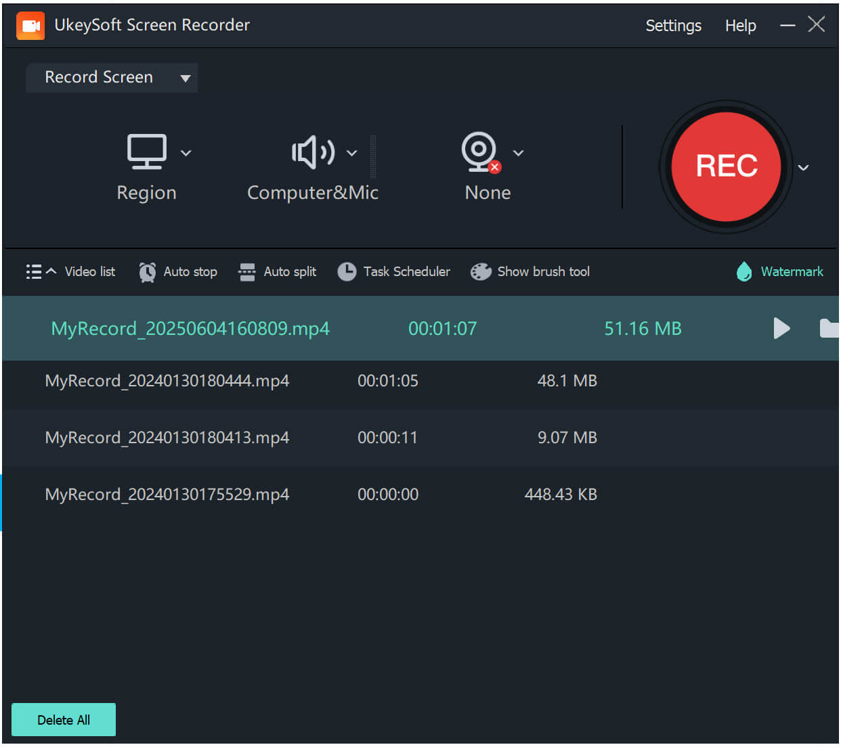The width and height of the screenshot is (841, 747).
Task: Click file size 51.16 MB
Action: (x=643, y=328)
